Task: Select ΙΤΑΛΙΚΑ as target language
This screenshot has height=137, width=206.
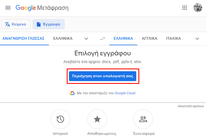Action: [173, 39]
